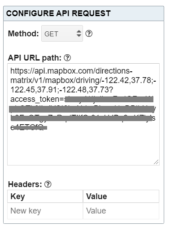Click the header Value input field
The image size is (170, 231).
click(x=121, y=211)
